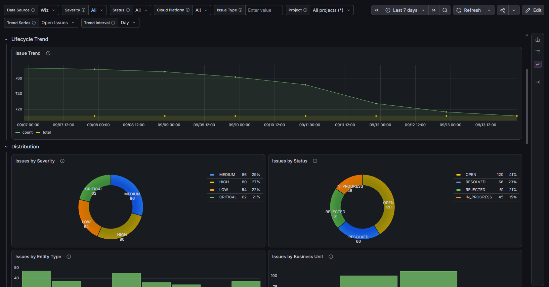This screenshot has height=287, width=549.
Task: Open the Trend Series Open Issues dropdown
Action: coord(58,23)
